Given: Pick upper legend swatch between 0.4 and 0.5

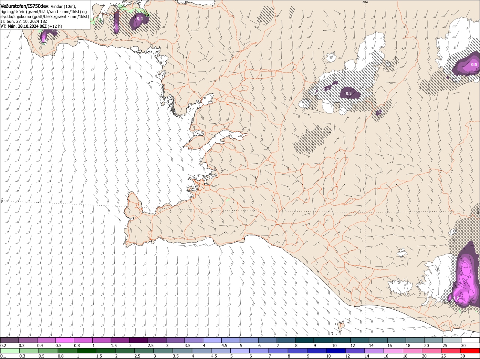Looking at the screenshot, I should coord(46,340).
